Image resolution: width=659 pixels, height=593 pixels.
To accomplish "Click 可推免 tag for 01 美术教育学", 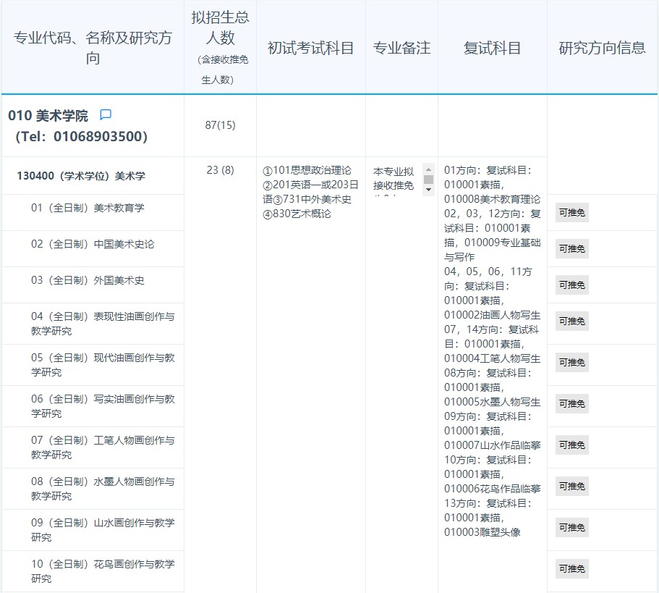I will point(571,213).
